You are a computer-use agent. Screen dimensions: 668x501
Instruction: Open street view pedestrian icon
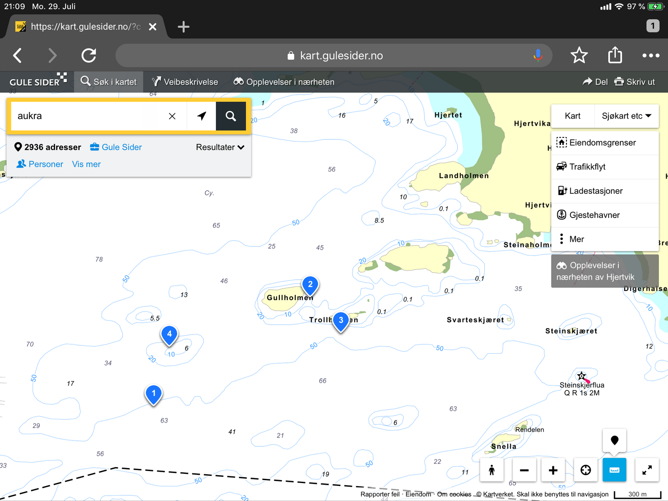(x=492, y=470)
